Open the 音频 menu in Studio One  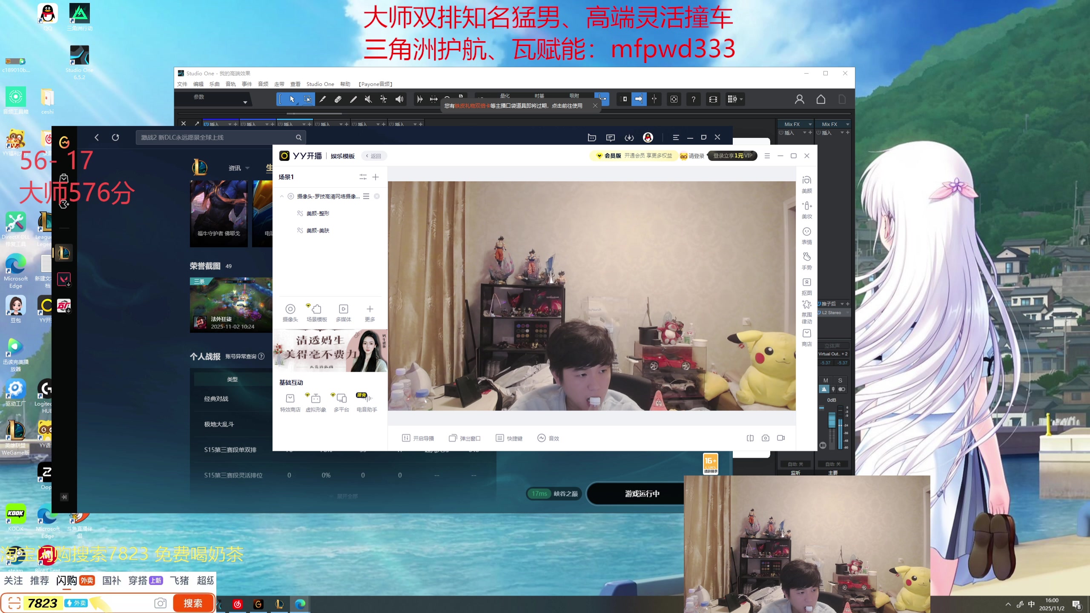coord(263,84)
